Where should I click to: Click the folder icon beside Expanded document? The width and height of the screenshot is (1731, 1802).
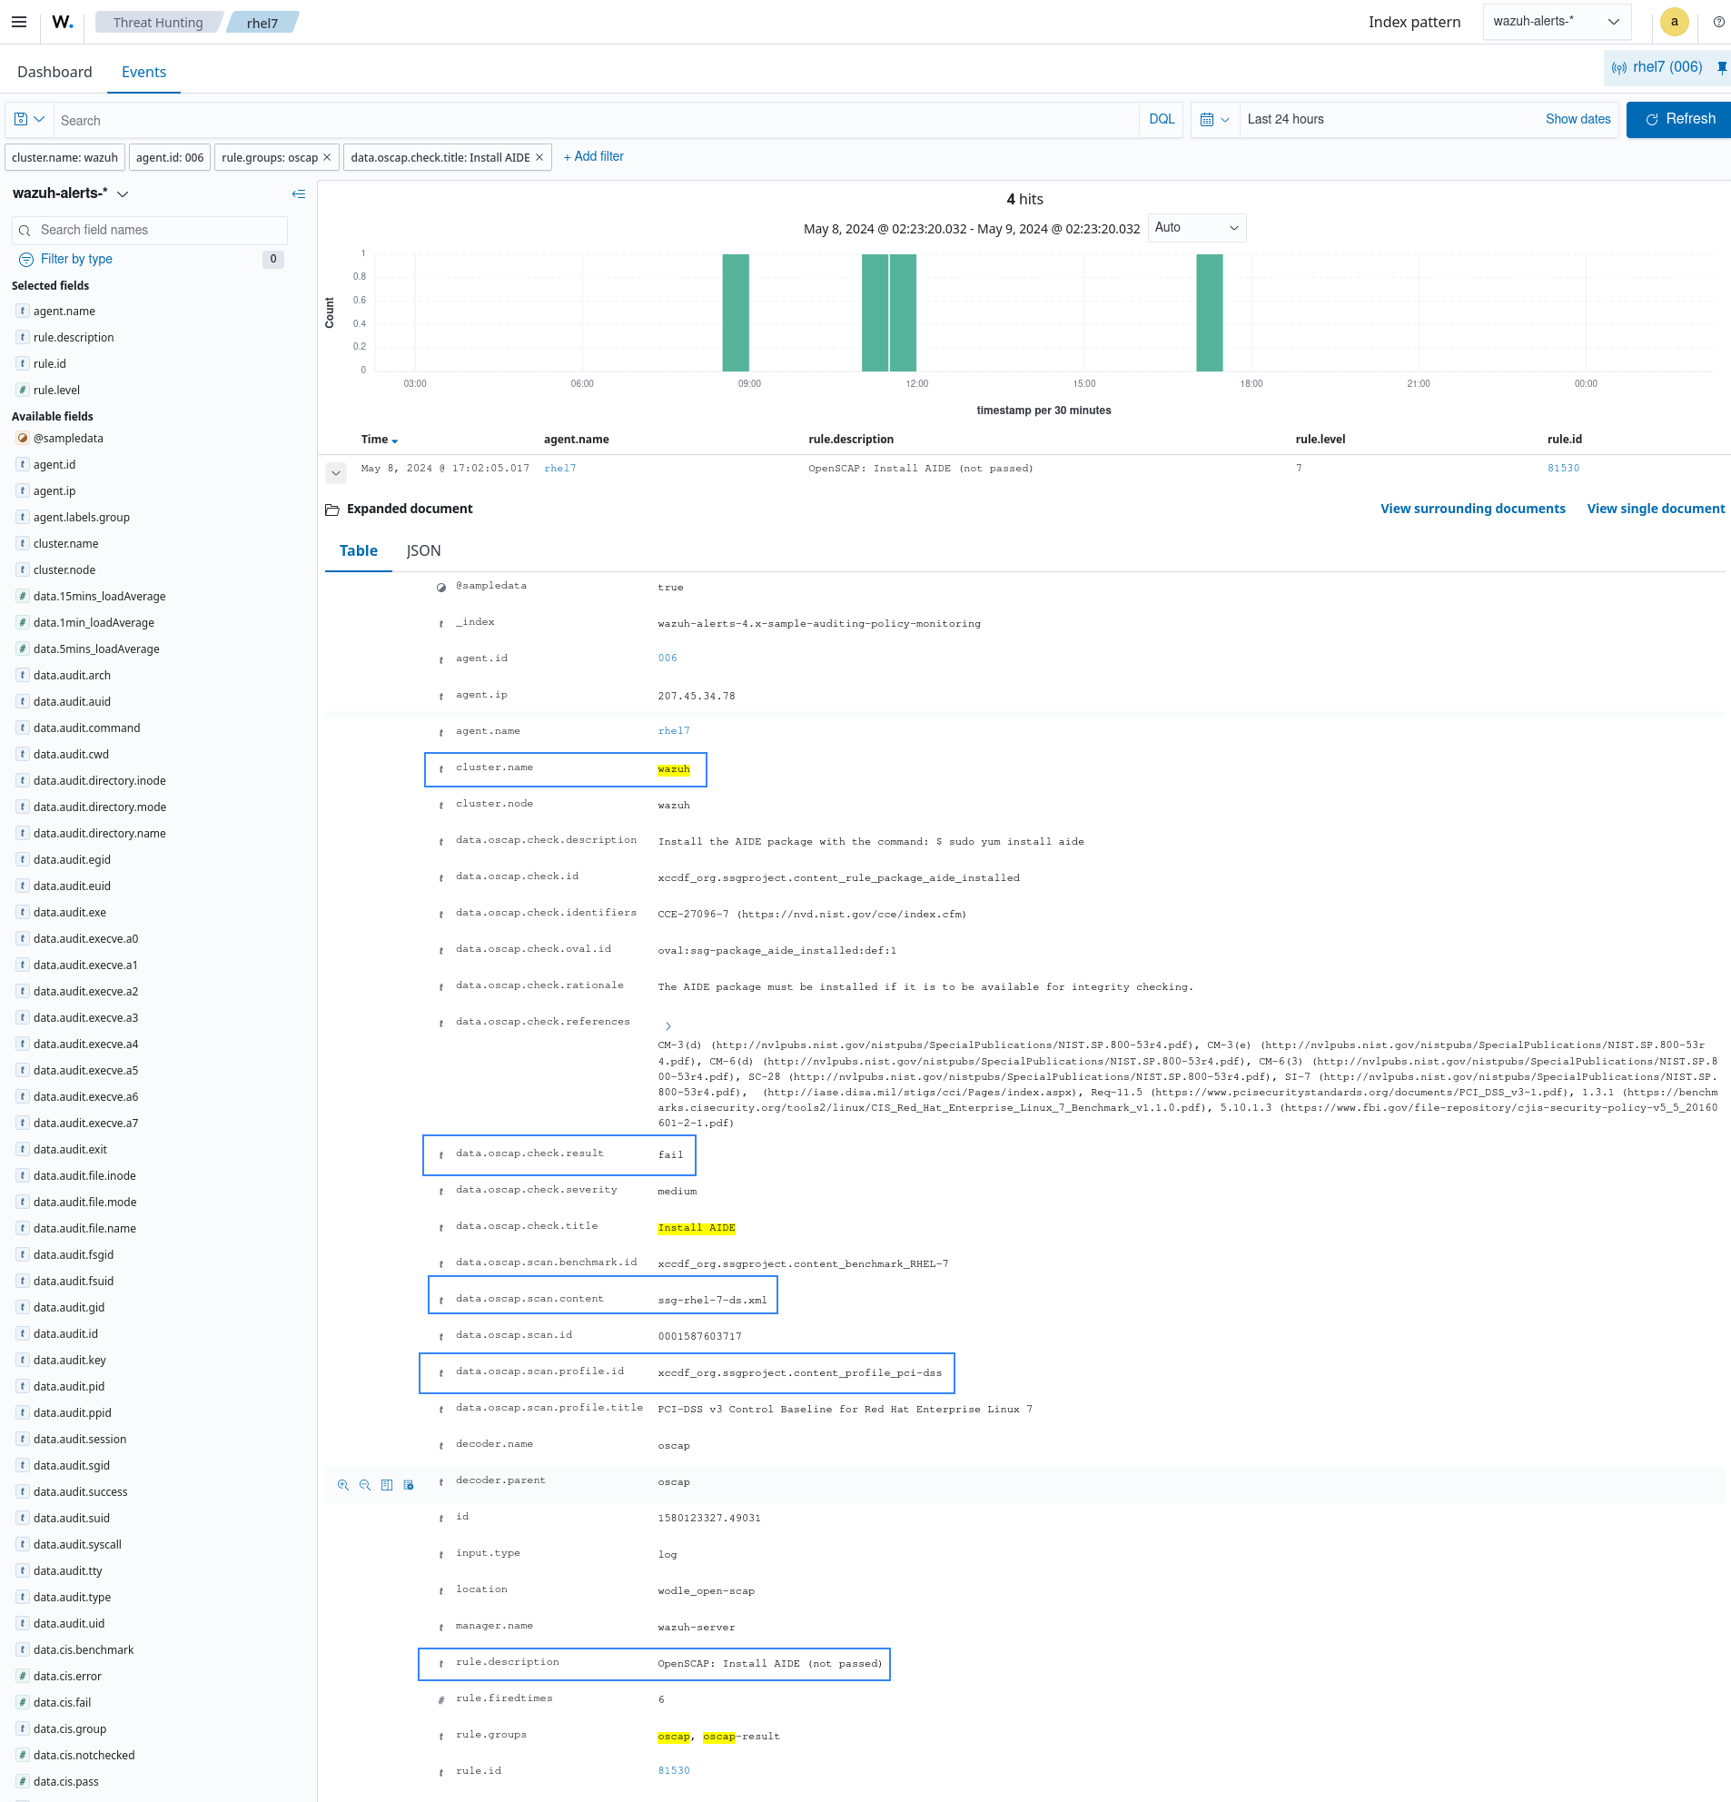click(331, 510)
